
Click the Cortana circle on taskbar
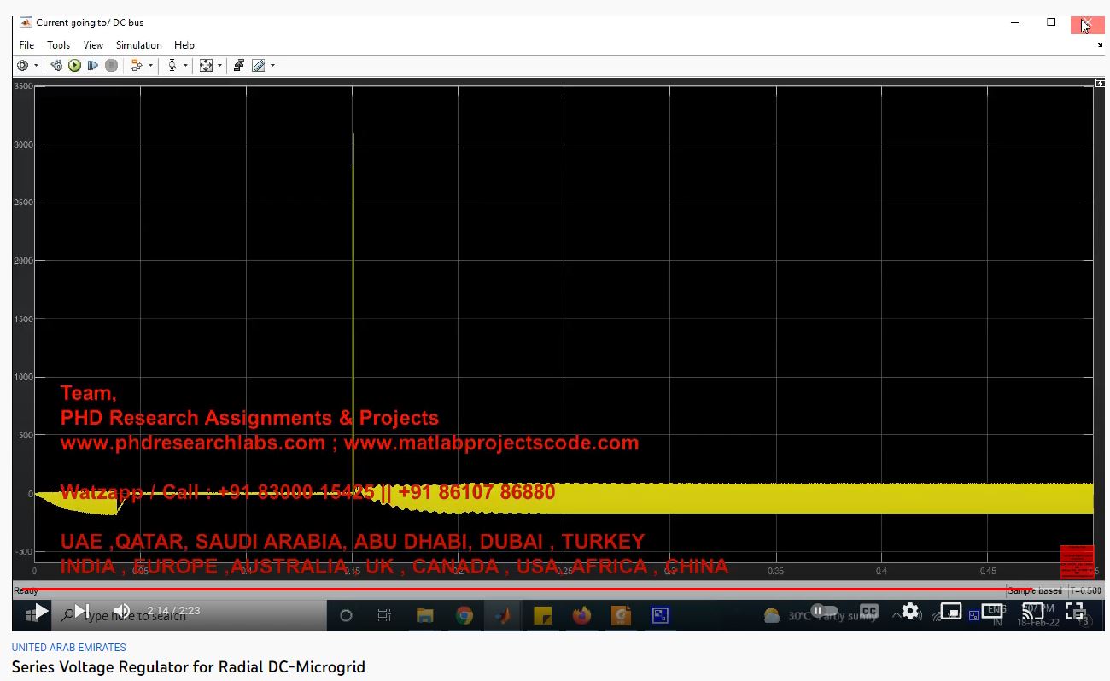(x=346, y=615)
